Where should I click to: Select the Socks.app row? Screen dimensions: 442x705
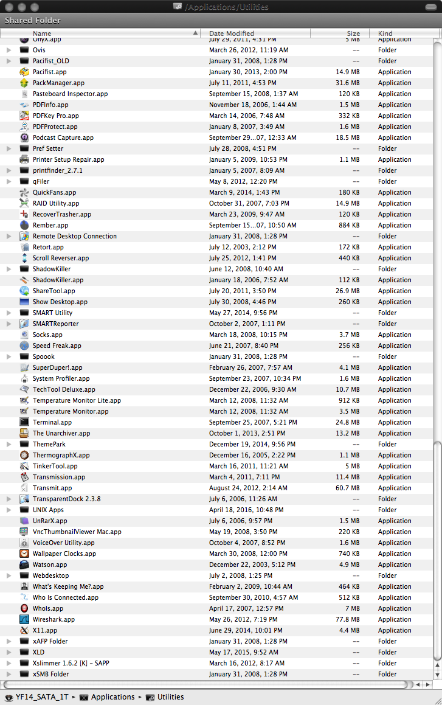(x=216, y=335)
